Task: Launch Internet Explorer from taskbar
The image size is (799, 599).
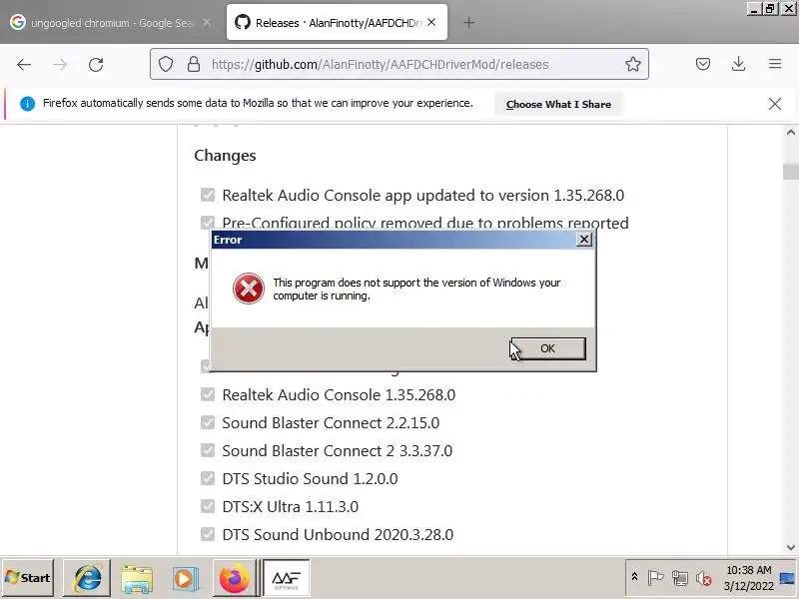Action: pos(87,578)
